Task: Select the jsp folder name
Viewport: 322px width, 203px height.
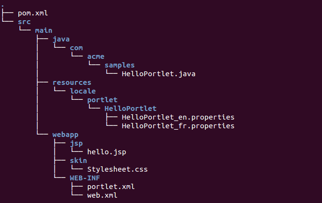Action: click(x=76, y=143)
